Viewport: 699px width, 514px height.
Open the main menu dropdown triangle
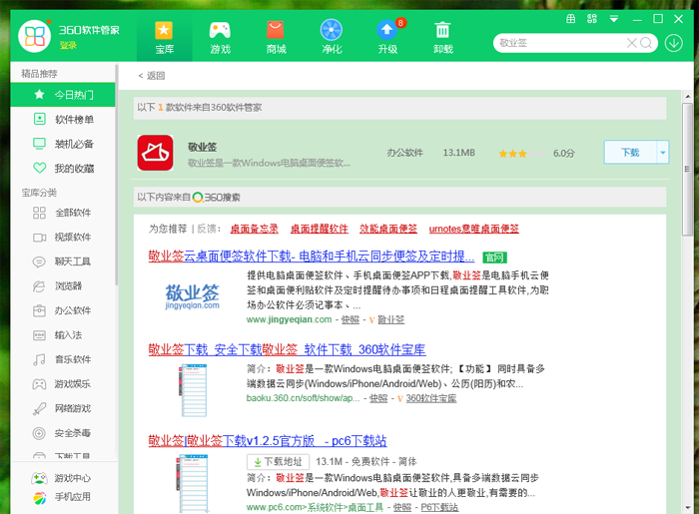(x=614, y=19)
